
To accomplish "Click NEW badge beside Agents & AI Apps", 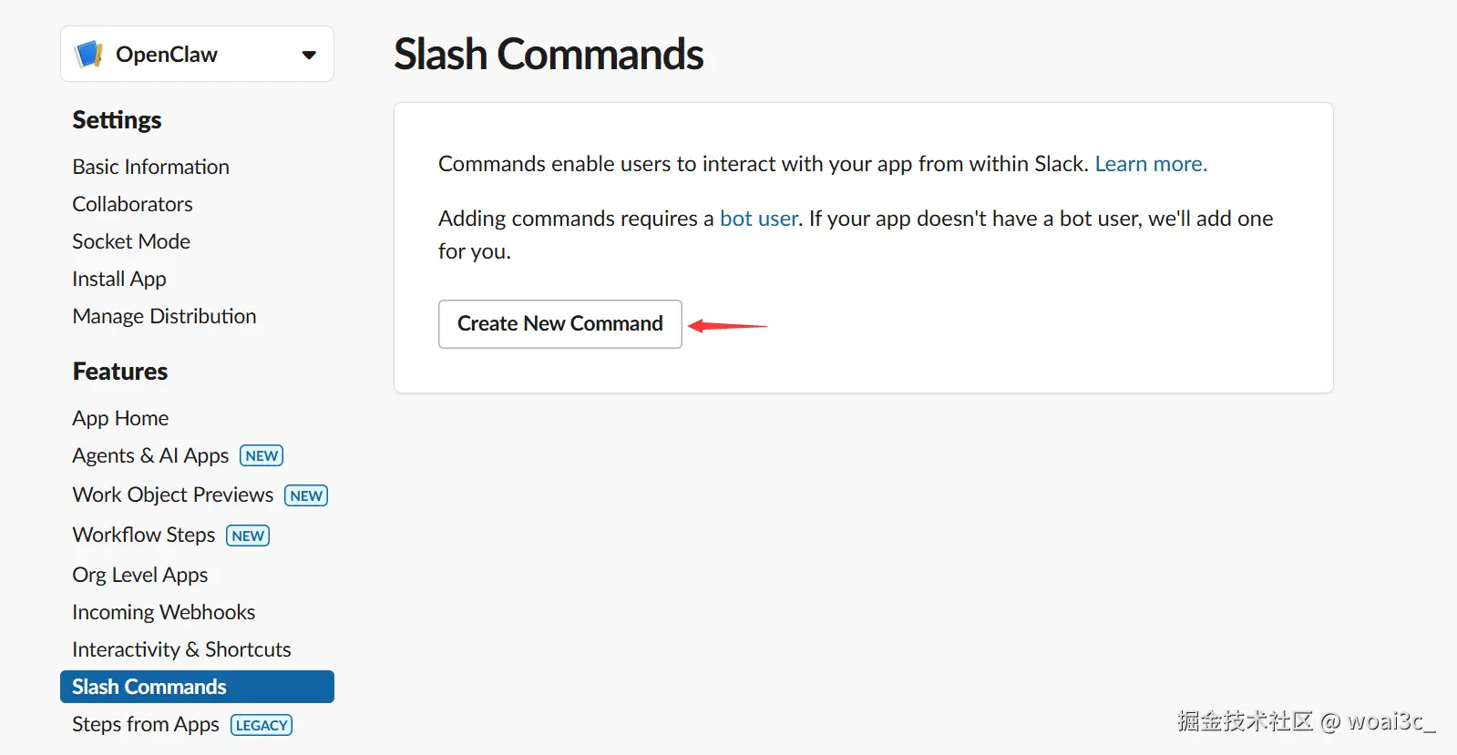I will click(262, 456).
